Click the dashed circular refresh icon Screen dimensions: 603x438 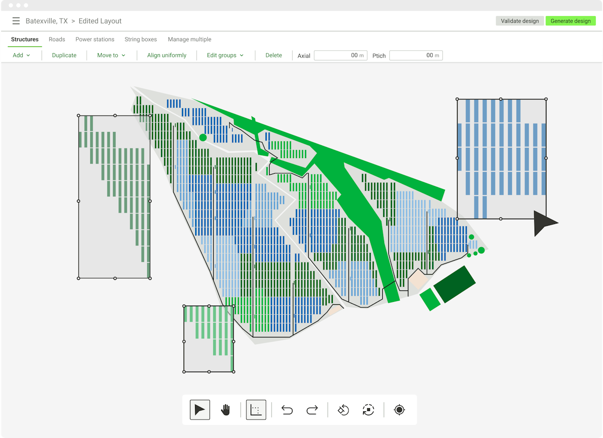(x=368, y=410)
